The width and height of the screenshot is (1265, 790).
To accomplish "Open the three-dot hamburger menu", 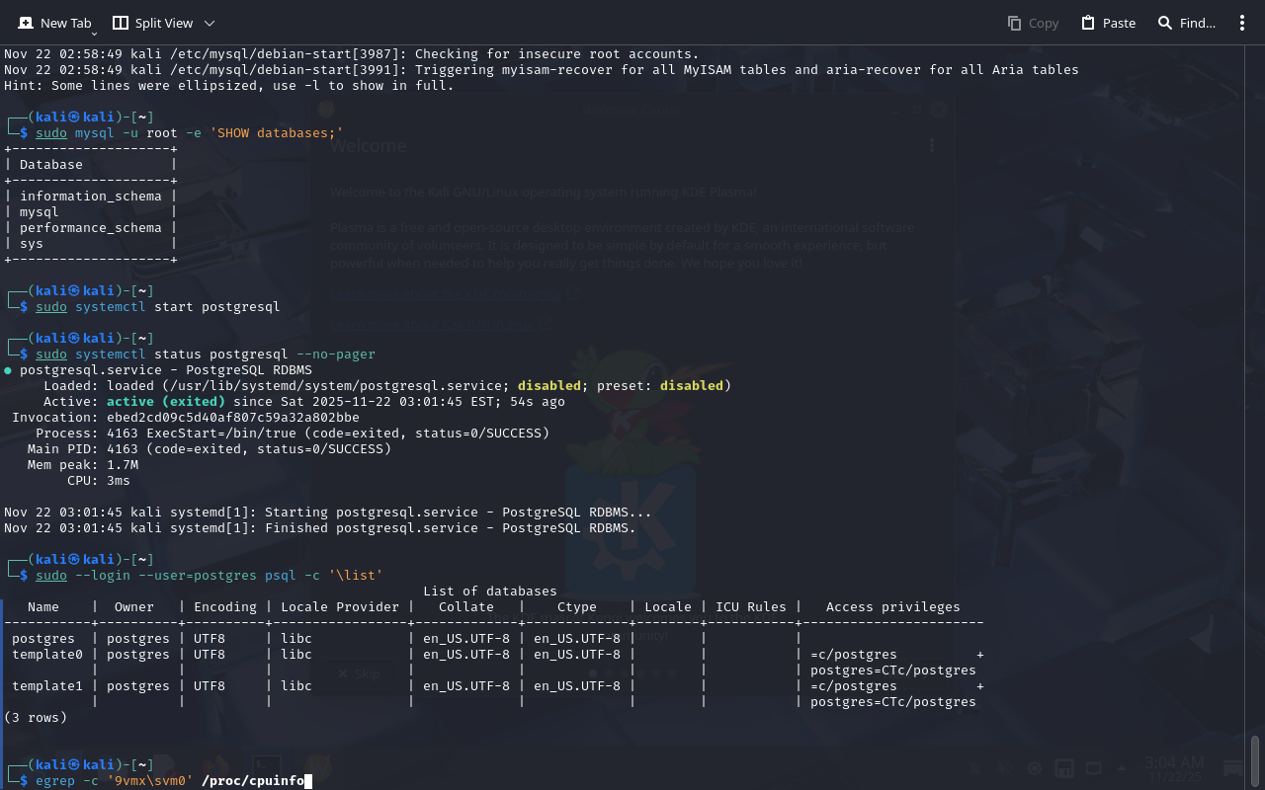I will (1242, 23).
